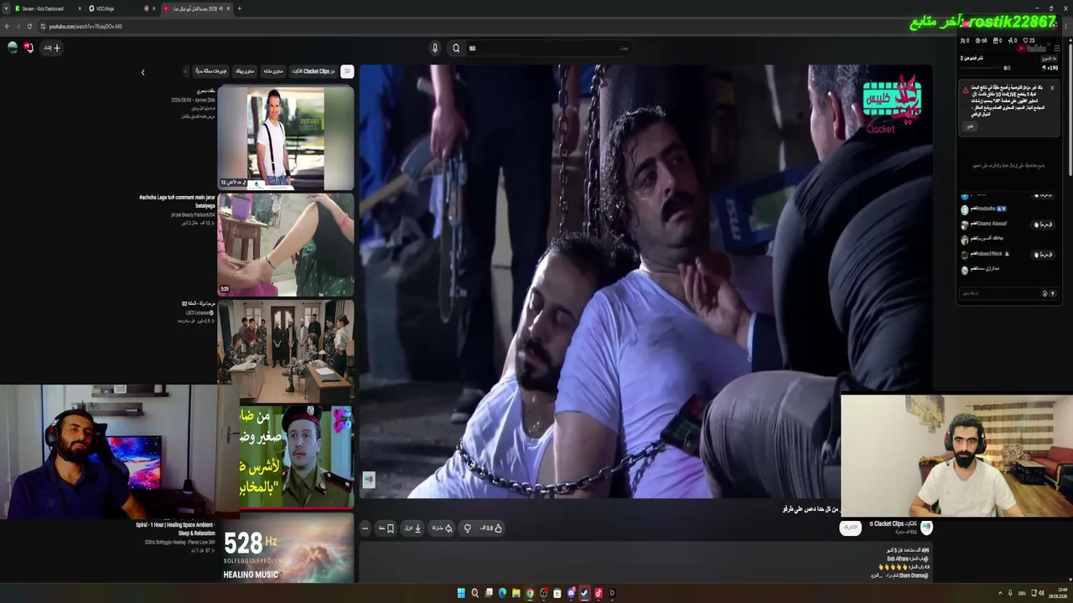Open Windows taskbar search

475,593
